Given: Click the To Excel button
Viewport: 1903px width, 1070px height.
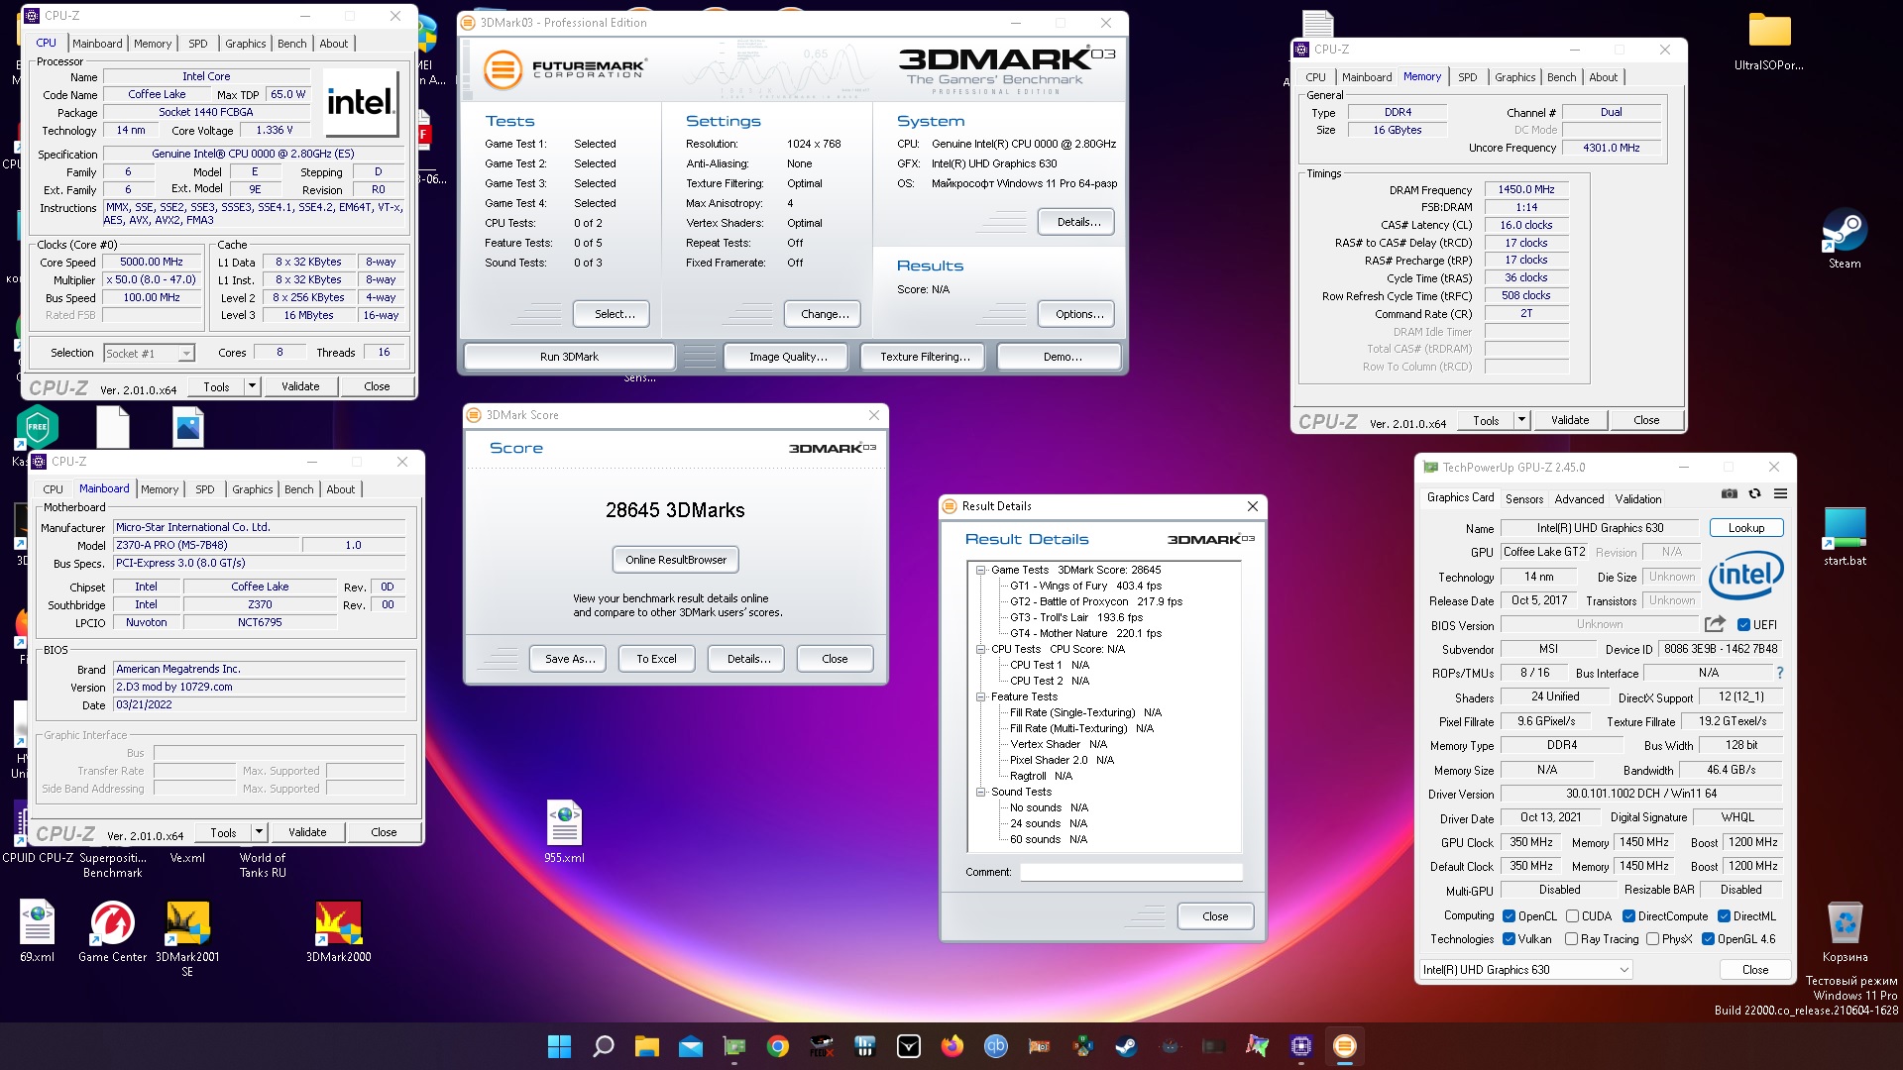Looking at the screenshot, I should click(x=656, y=659).
